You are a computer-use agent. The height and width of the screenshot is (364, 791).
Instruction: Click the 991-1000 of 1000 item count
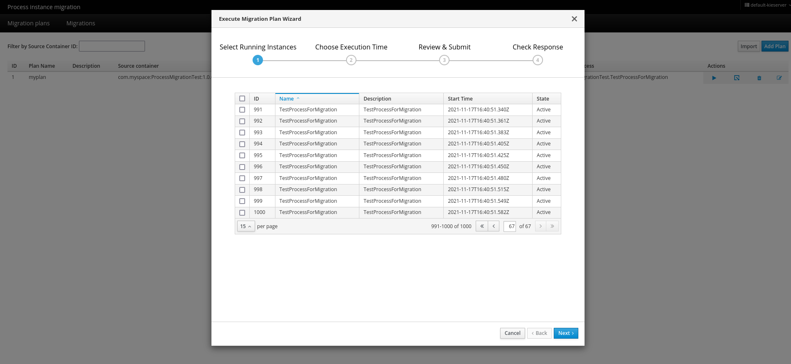click(451, 226)
